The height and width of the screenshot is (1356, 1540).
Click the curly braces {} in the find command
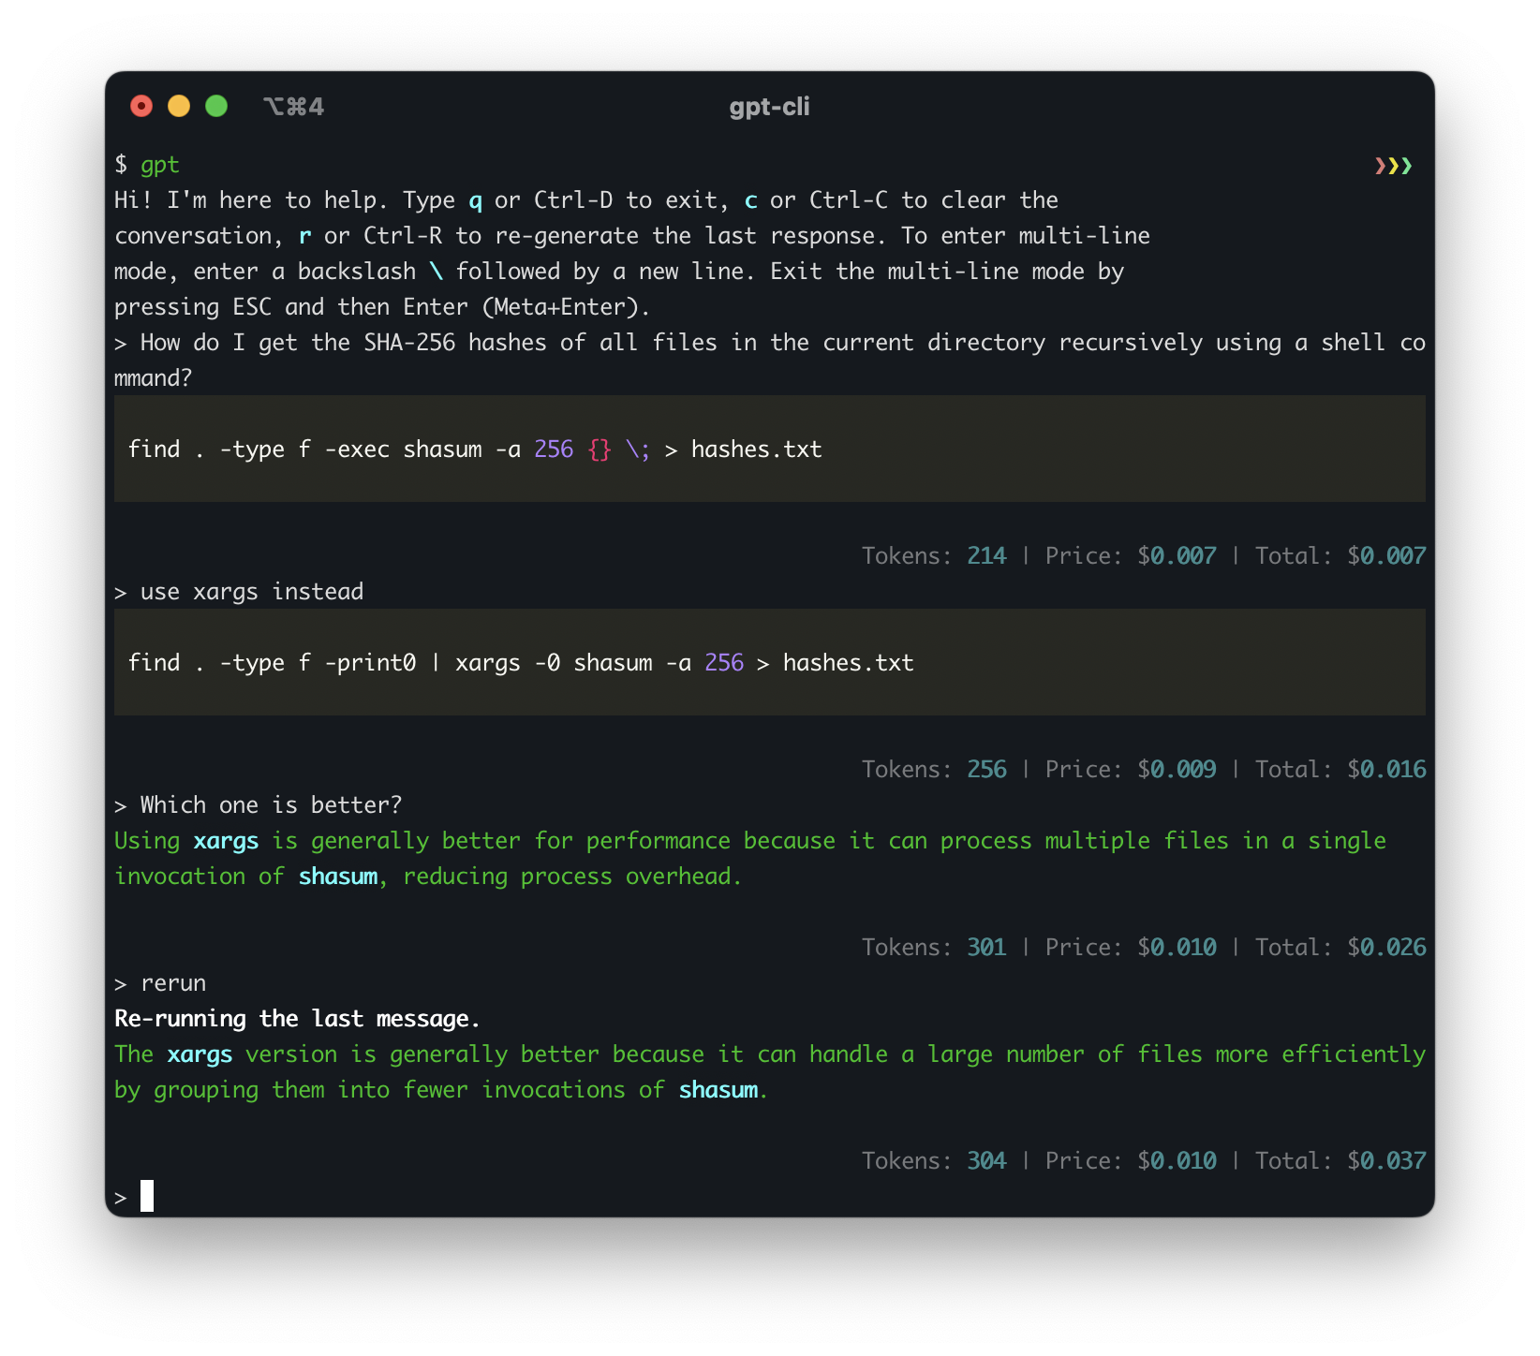[600, 450]
